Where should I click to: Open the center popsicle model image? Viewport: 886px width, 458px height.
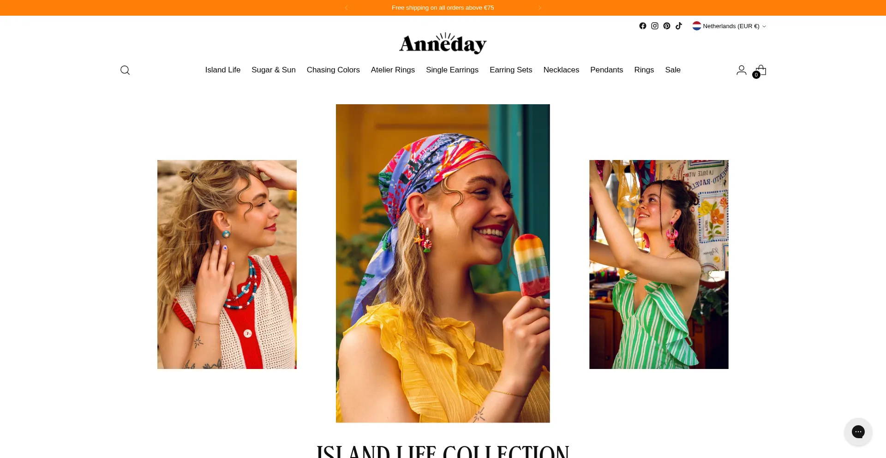pos(443,263)
